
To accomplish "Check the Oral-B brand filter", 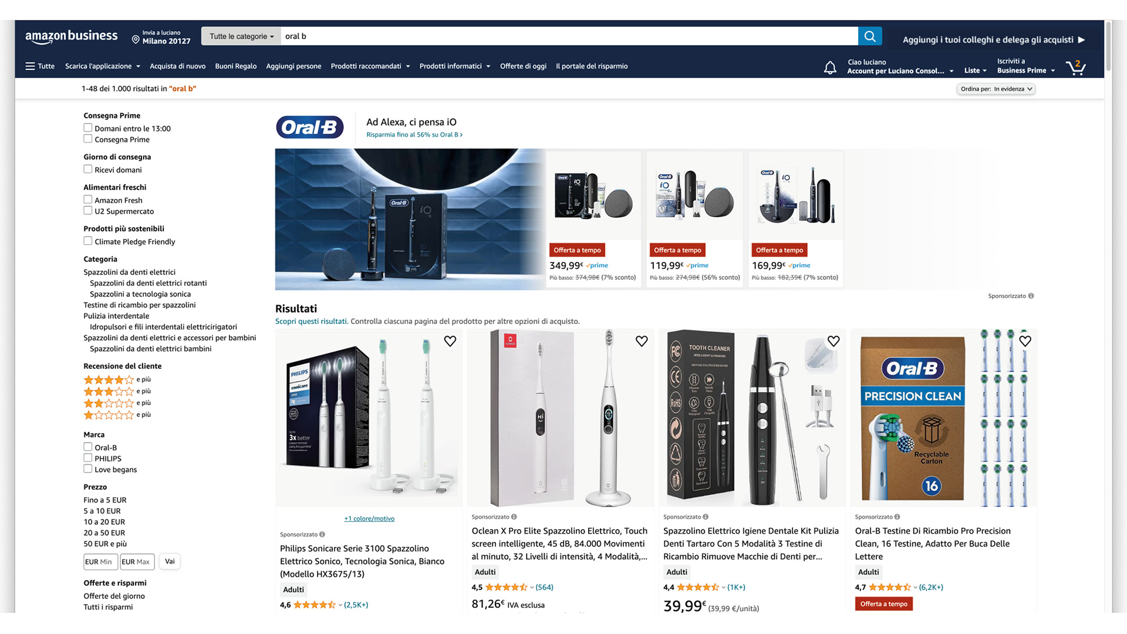I will click(x=87, y=447).
